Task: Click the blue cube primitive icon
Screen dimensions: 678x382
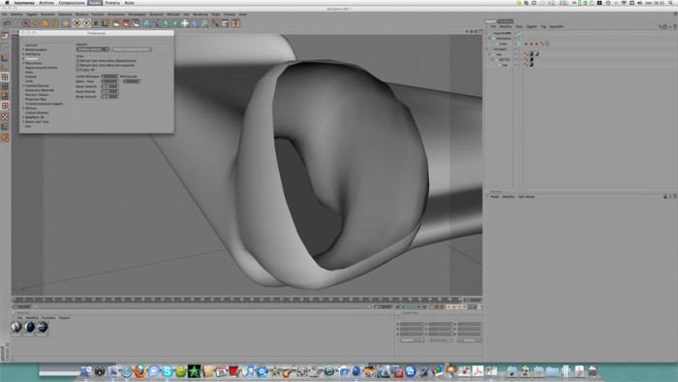Action: pos(146,23)
